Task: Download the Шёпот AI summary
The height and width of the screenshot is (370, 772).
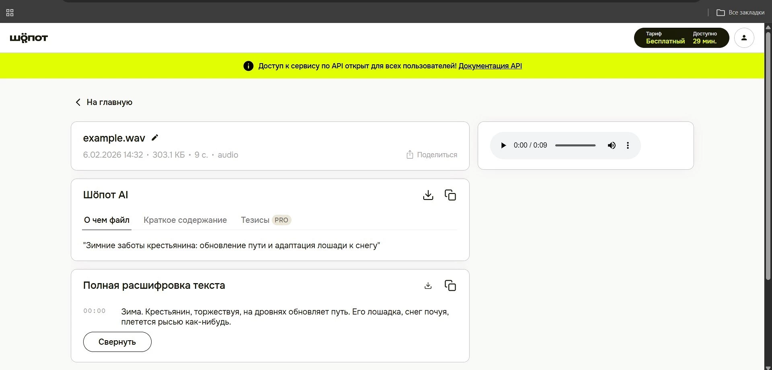Action: point(428,195)
